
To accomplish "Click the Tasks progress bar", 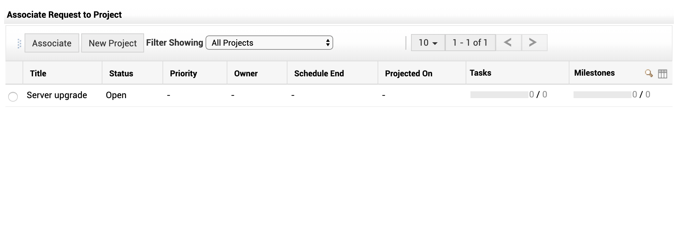I will click(499, 95).
